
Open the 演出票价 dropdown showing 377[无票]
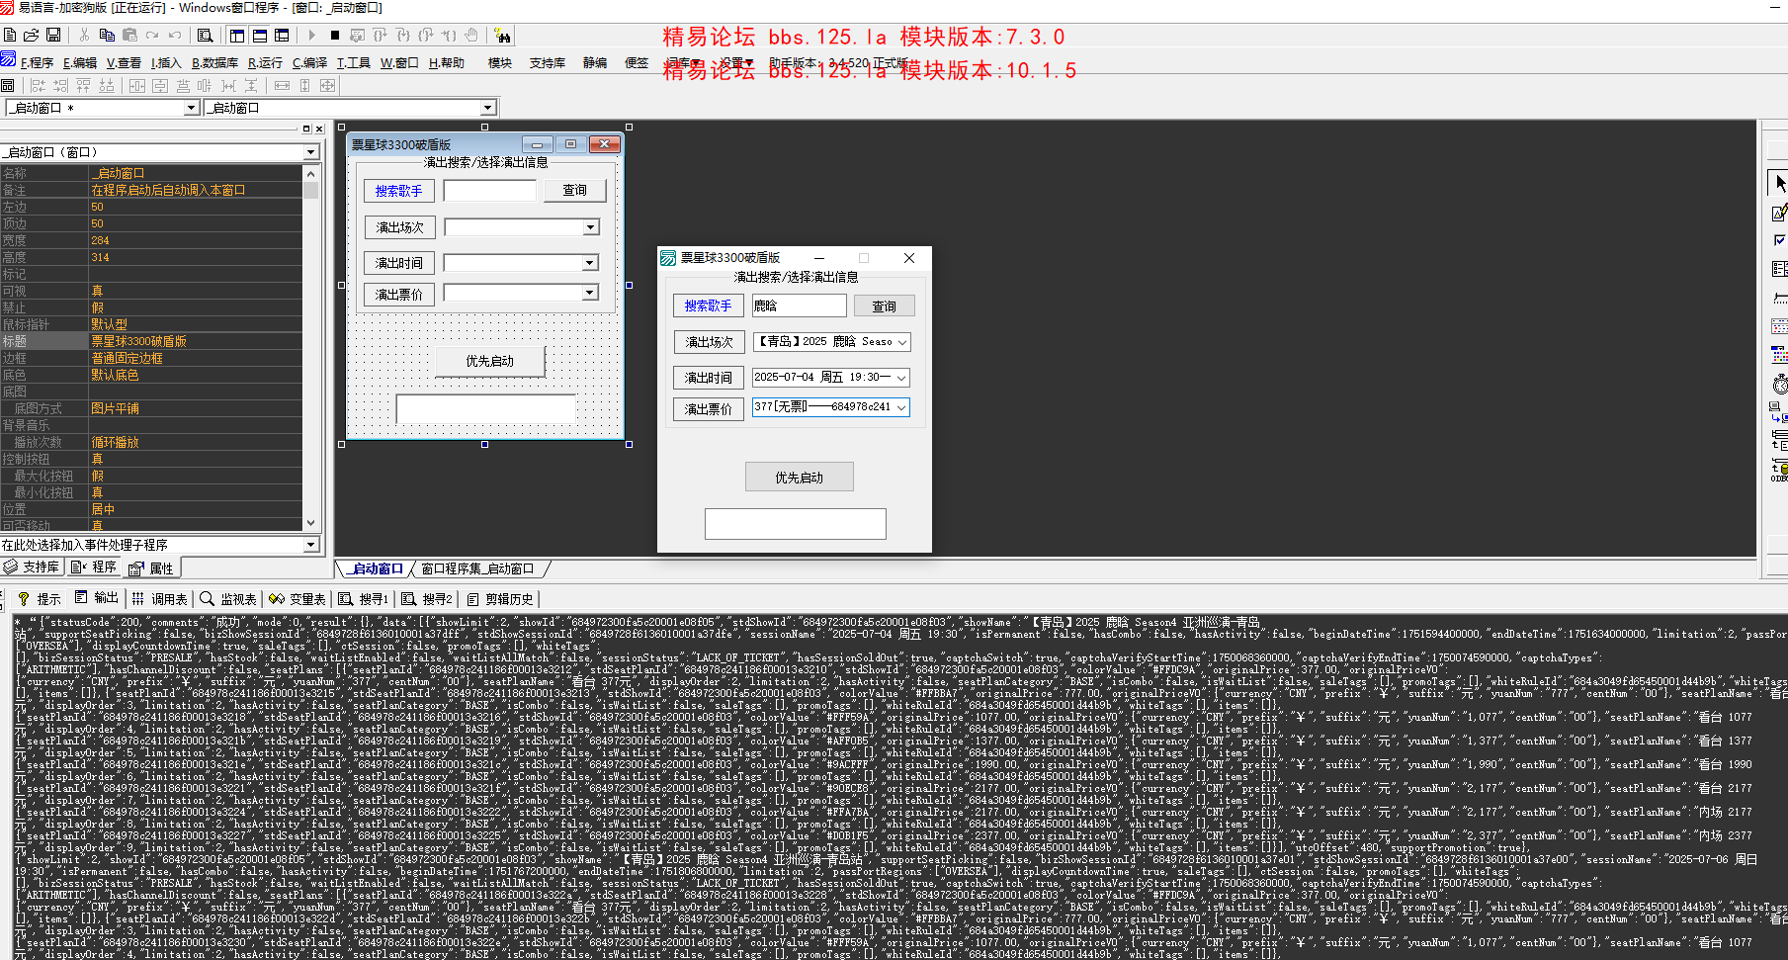[x=902, y=407]
